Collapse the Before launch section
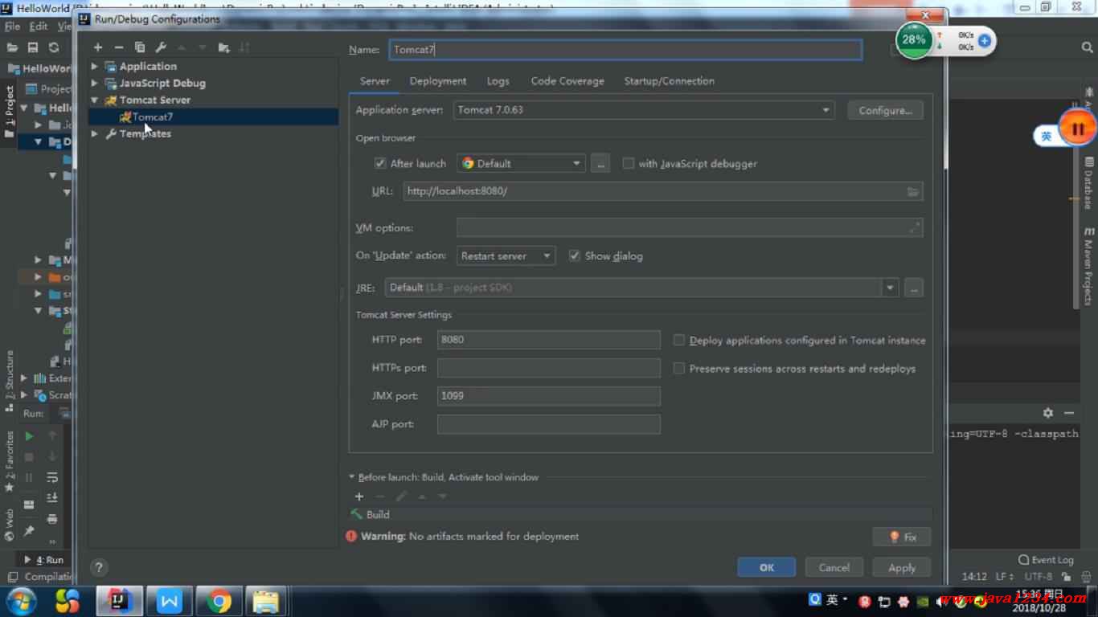Viewport: 1098px width, 617px height. point(352,476)
